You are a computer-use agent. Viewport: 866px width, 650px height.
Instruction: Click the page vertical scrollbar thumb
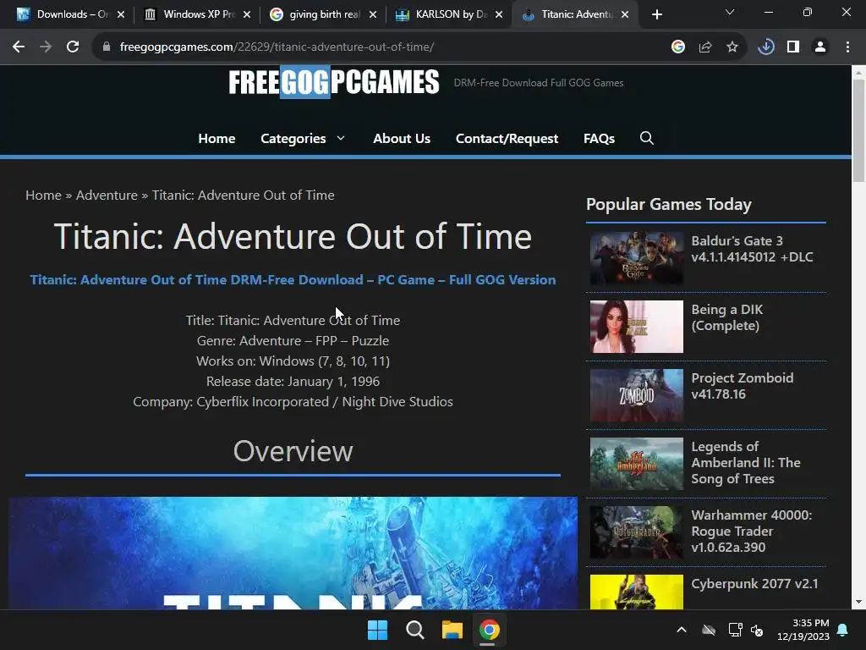pos(858,130)
